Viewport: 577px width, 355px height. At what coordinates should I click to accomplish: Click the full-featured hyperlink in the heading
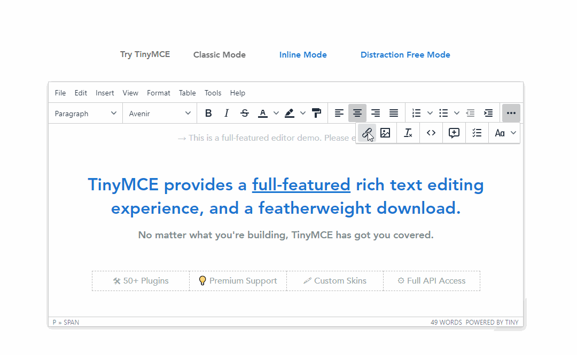(x=301, y=184)
